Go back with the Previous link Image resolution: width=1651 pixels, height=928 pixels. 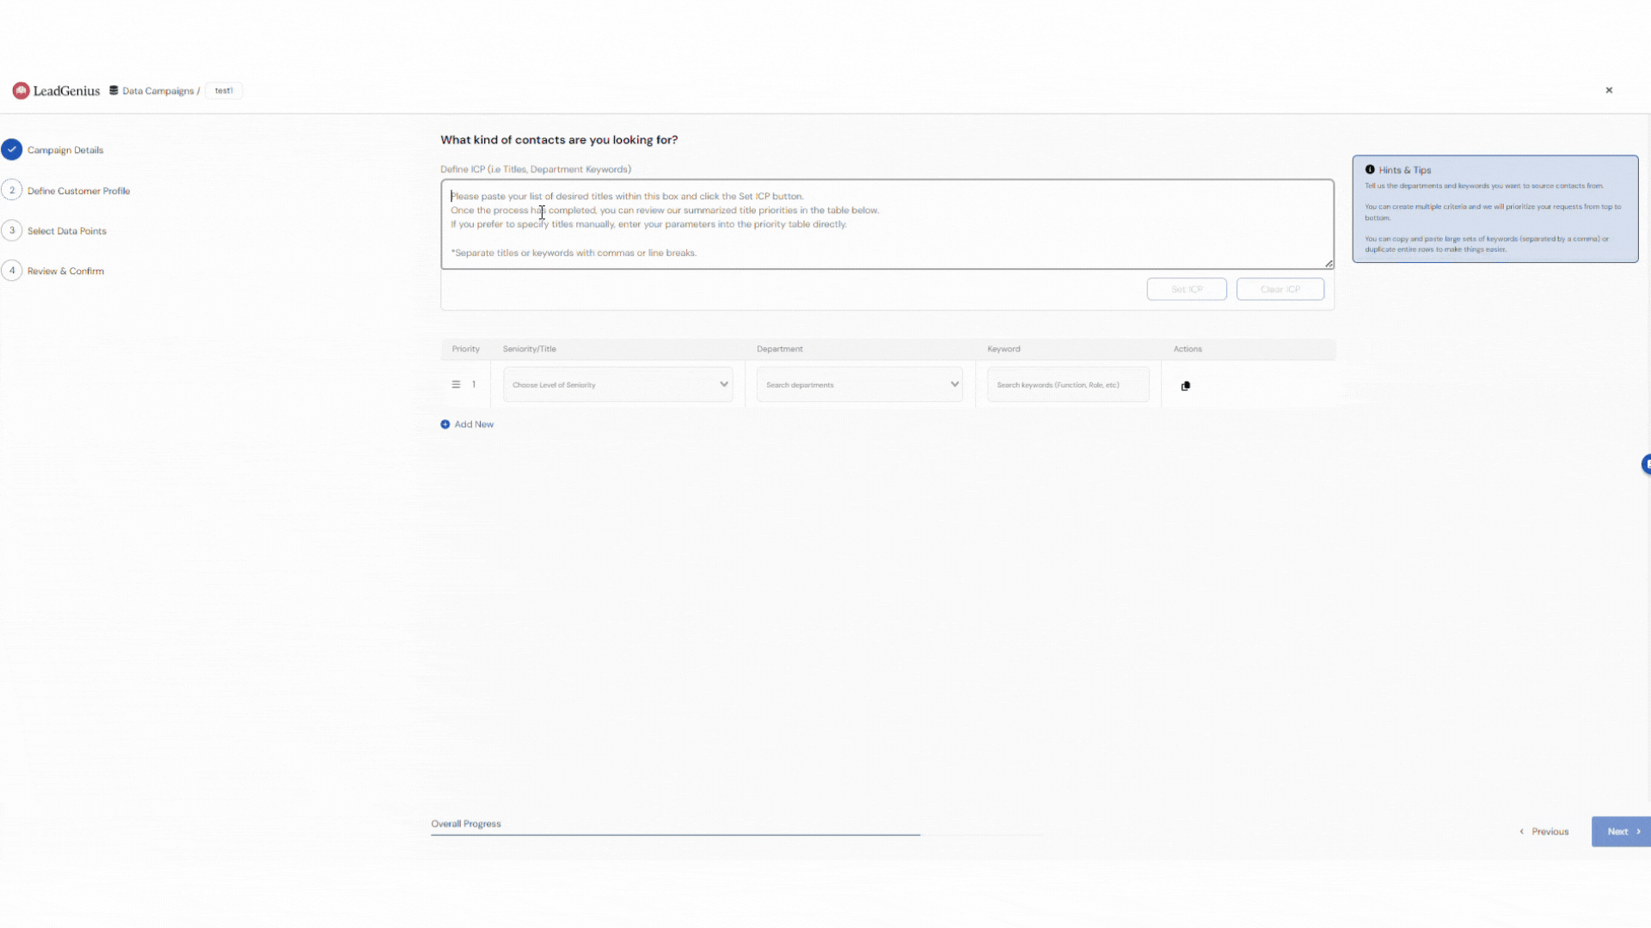1544,832
